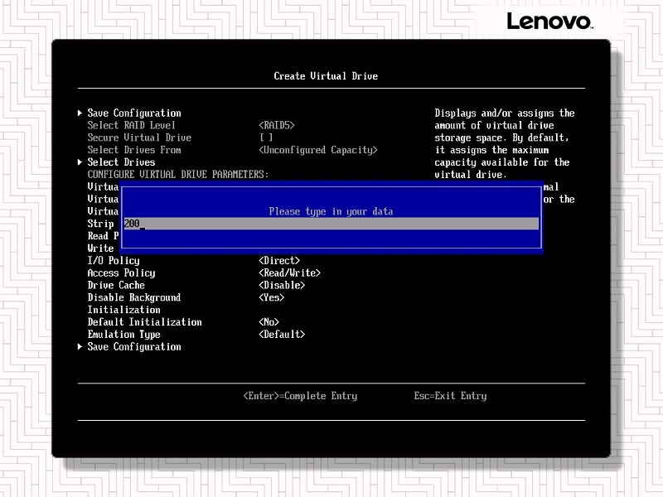
Task: Select the Select Drives menu label
Action: (x=121, y=162)
